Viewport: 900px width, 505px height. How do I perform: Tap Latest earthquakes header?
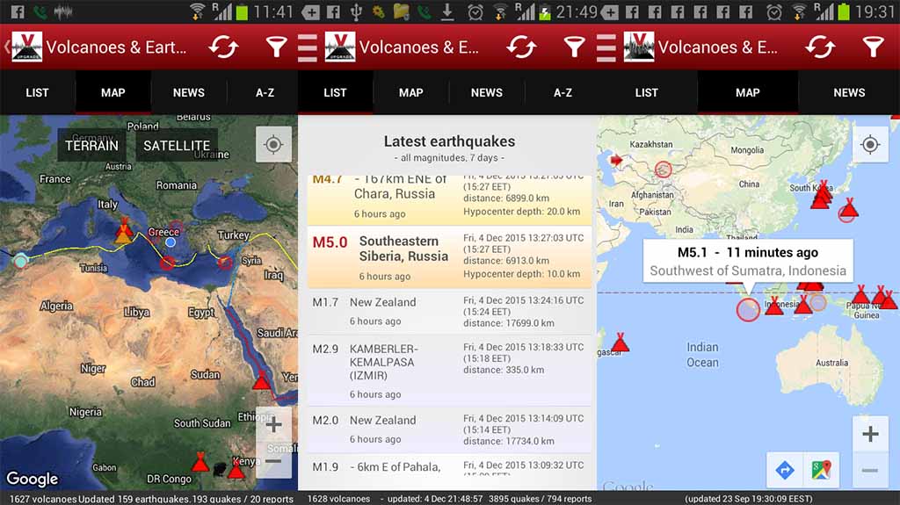pos(449,141)
